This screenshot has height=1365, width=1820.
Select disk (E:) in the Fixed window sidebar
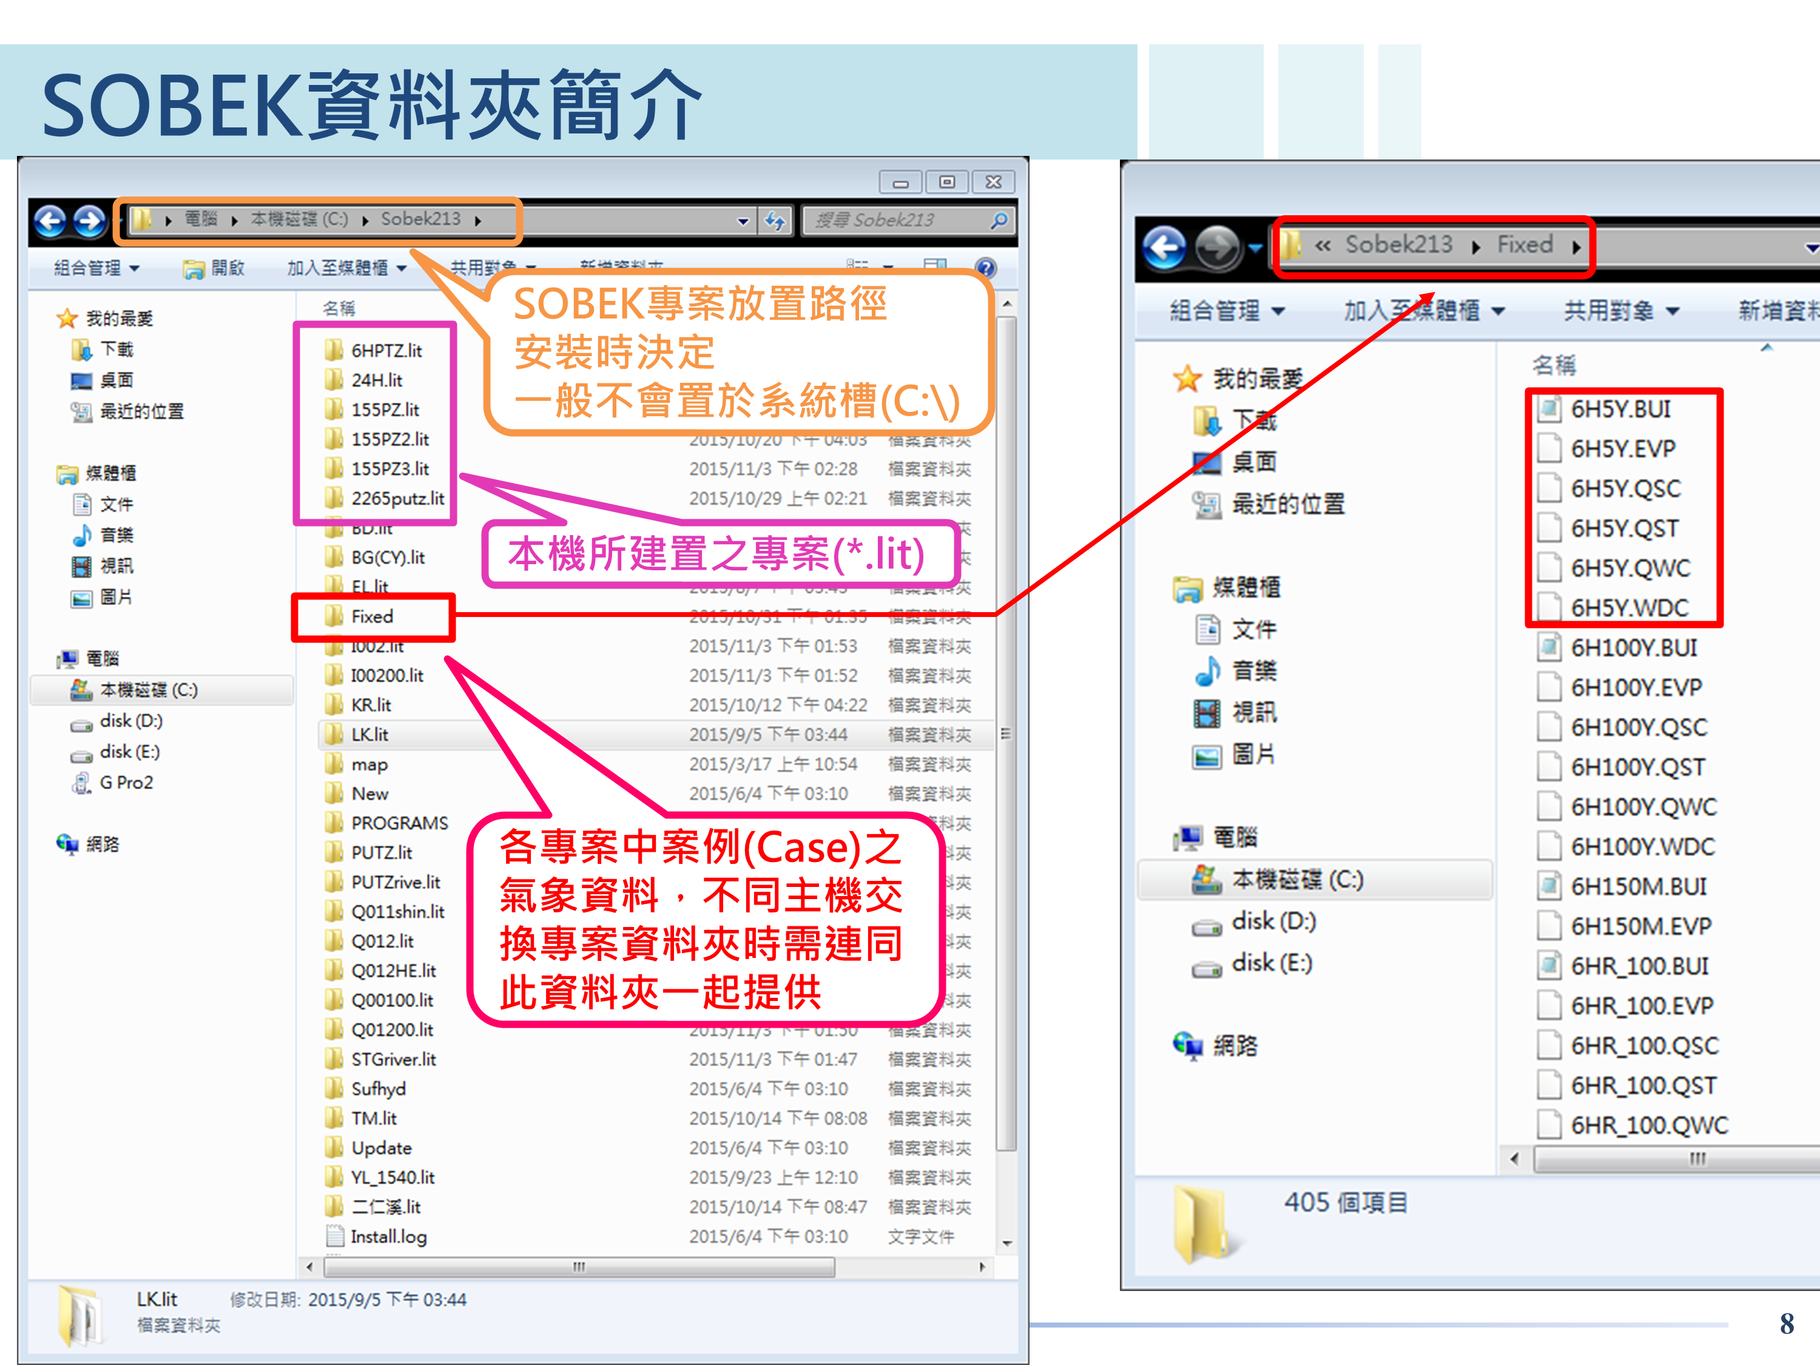pyautogui.click(x=1253, y=963)
